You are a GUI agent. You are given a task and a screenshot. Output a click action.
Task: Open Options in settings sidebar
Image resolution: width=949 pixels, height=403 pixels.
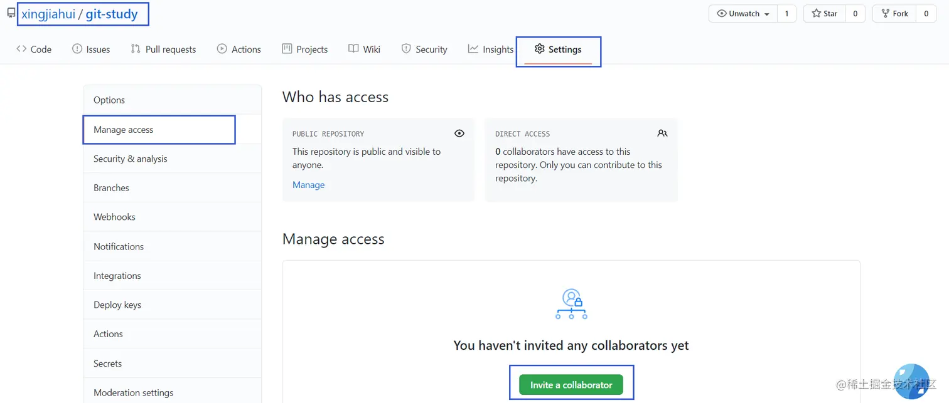172,100
